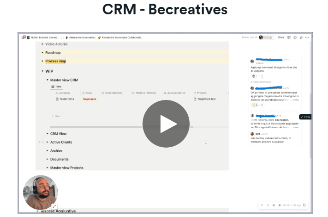Open the Progetto di test relation
328x217 pixels.
(x=205, y=99)
